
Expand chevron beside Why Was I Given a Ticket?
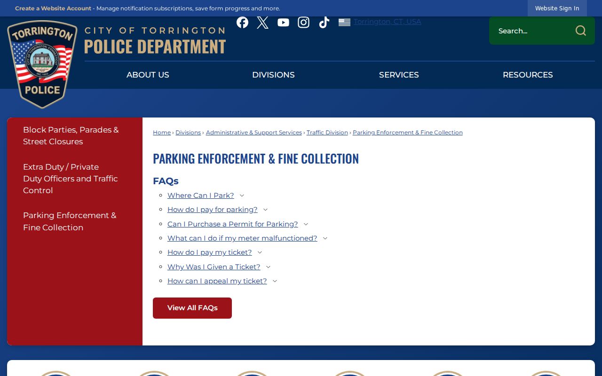pos(268,267)
